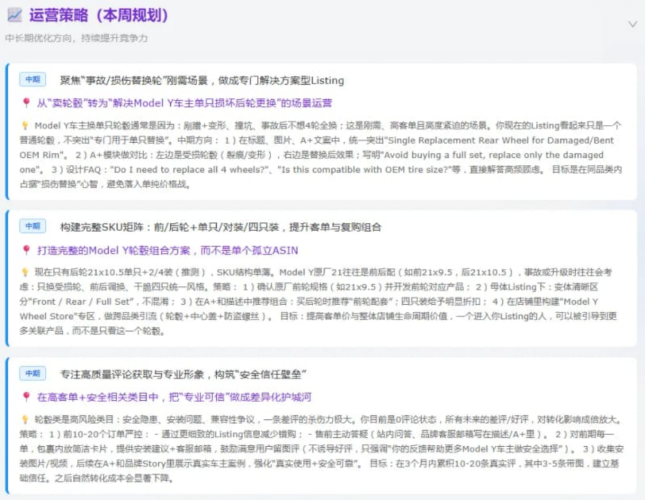
Task: Click the chart icon beside 运营策略 title
Action: pyautogui.click(x=14, y=16)
